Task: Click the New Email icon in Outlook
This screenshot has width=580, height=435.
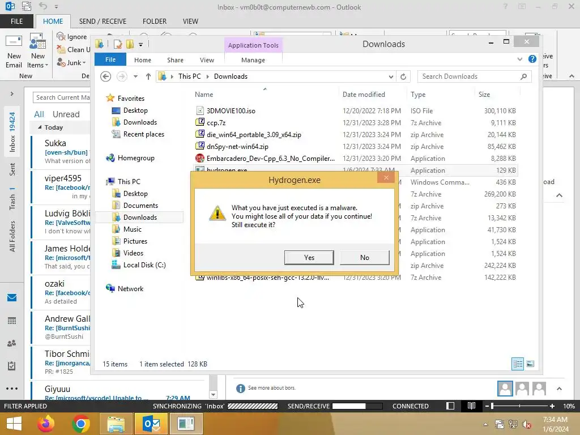Action: pos(14,52)
